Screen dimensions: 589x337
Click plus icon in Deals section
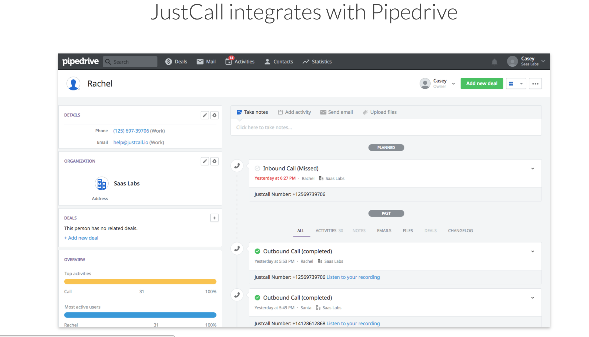click(214, 218)
